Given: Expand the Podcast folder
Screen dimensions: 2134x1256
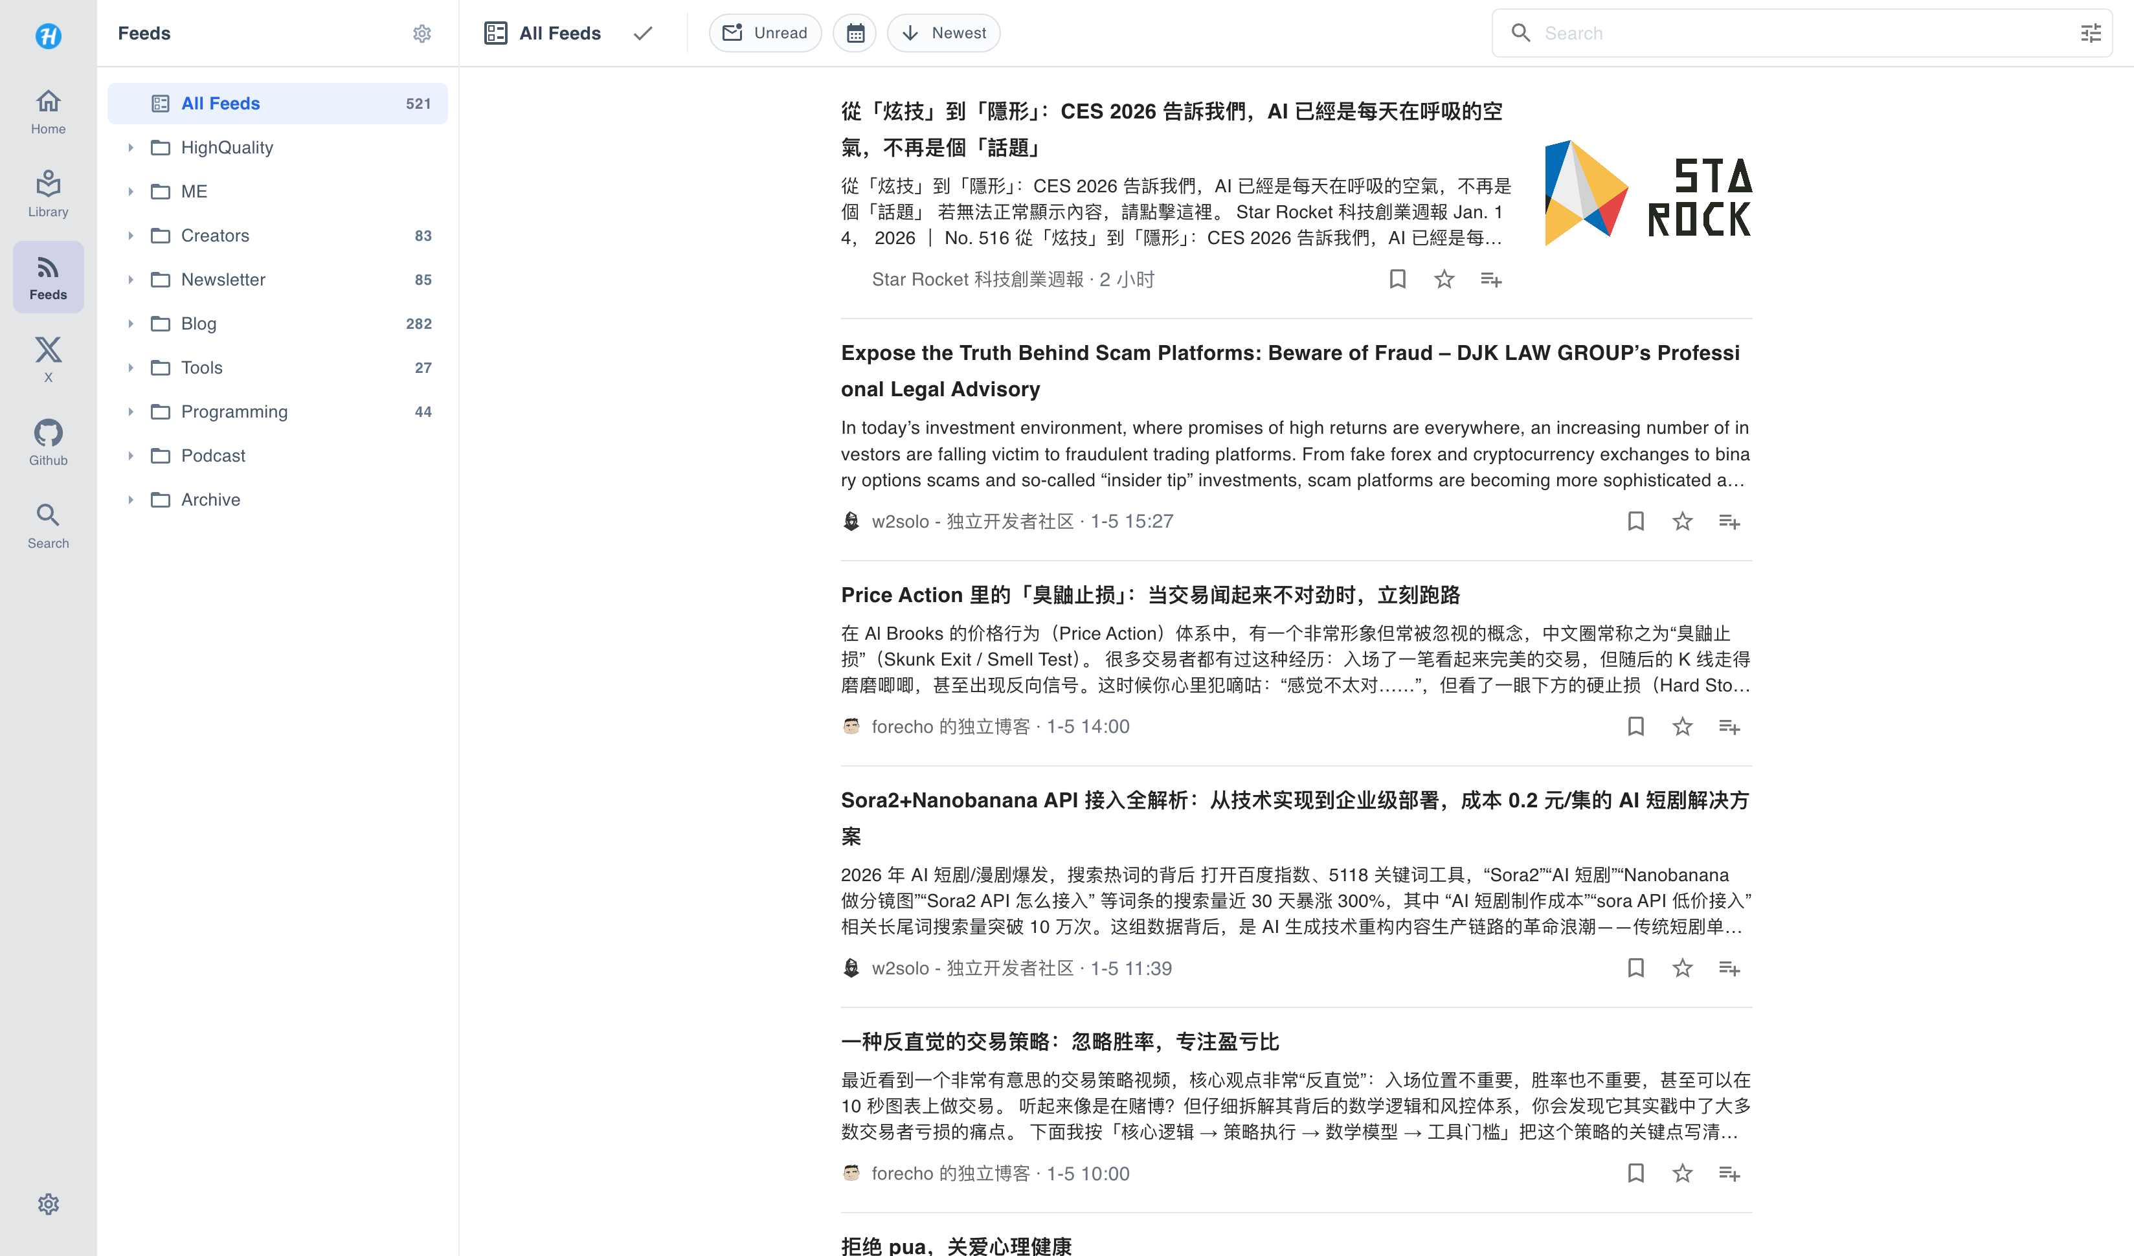Looking at the screenshot, I should click(x=131, y=454).
